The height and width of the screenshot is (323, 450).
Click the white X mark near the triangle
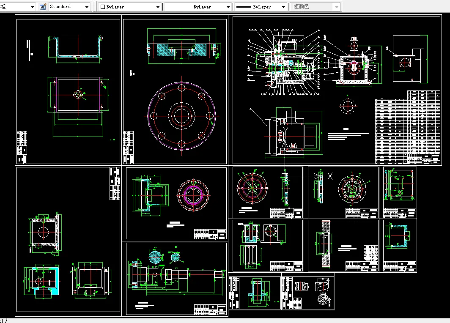(x=330, y=176)
